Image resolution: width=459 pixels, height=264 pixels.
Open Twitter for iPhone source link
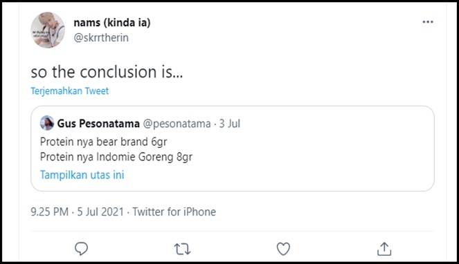tap(174, 211)
